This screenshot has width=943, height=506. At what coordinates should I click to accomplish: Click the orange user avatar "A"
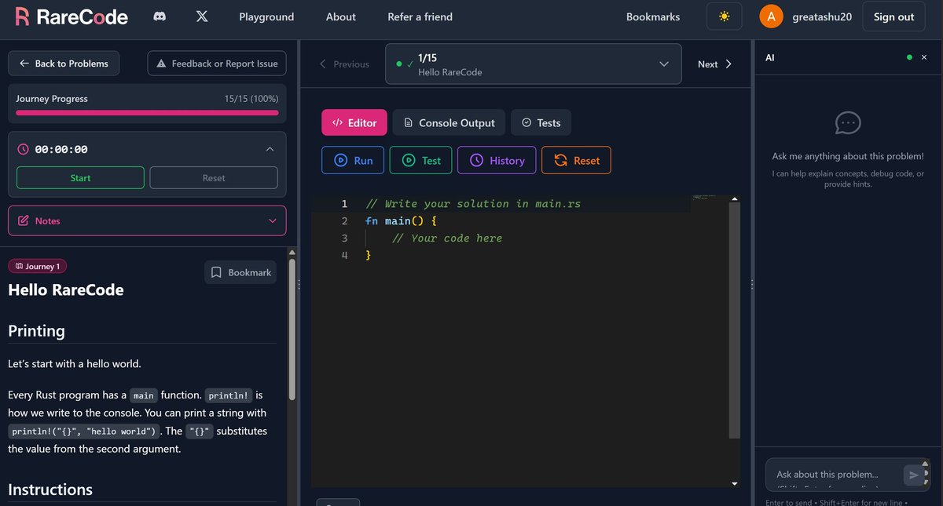point(771,16)
